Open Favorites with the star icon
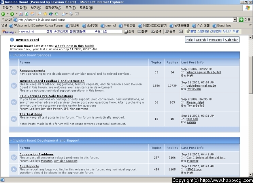 [x=45, y=14]
